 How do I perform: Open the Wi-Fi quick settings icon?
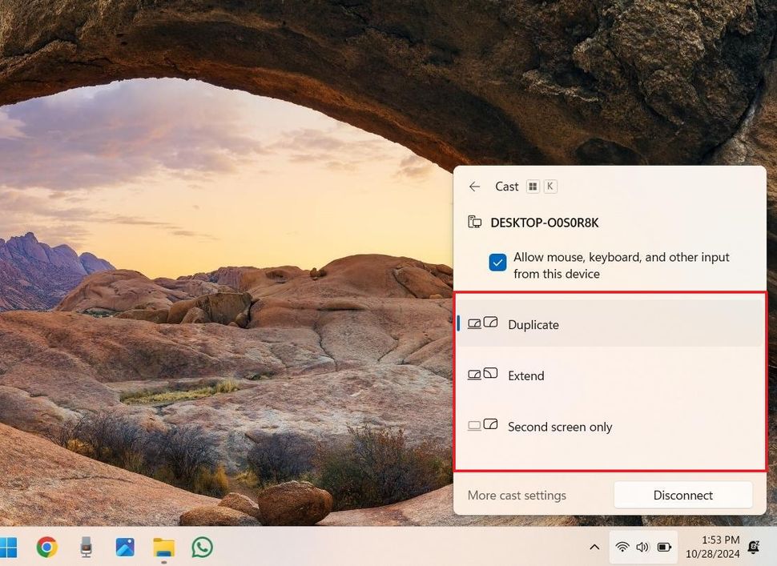(x=622, y=547)
